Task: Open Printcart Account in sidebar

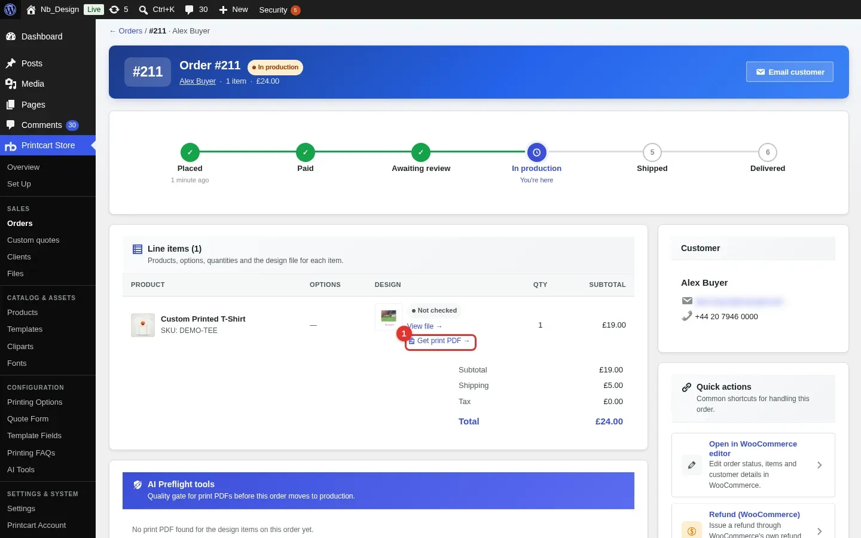Action: click(x=36, y=525)
